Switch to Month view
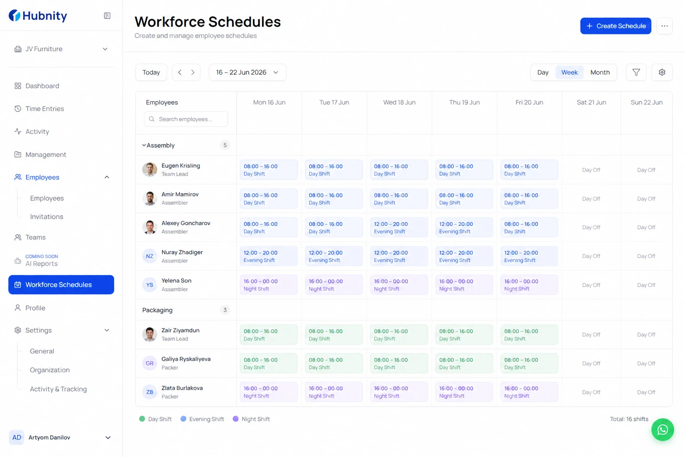Screen dimensions: 685x457 point(600,72)
